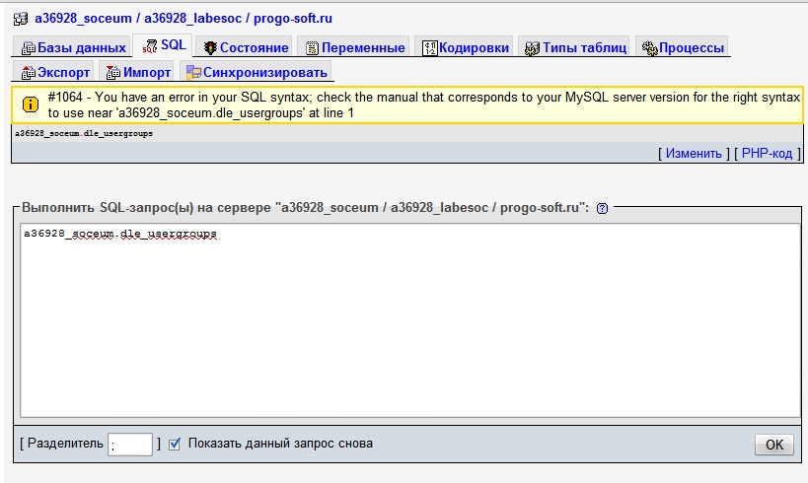Click the SQL tab icon

[151, 46]
